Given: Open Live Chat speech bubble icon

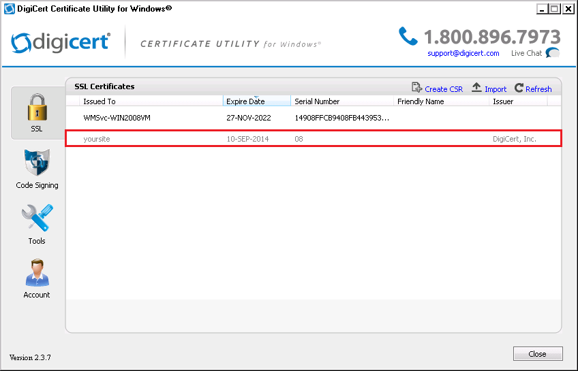Looking at the screenshot, I should coord(553,53).
